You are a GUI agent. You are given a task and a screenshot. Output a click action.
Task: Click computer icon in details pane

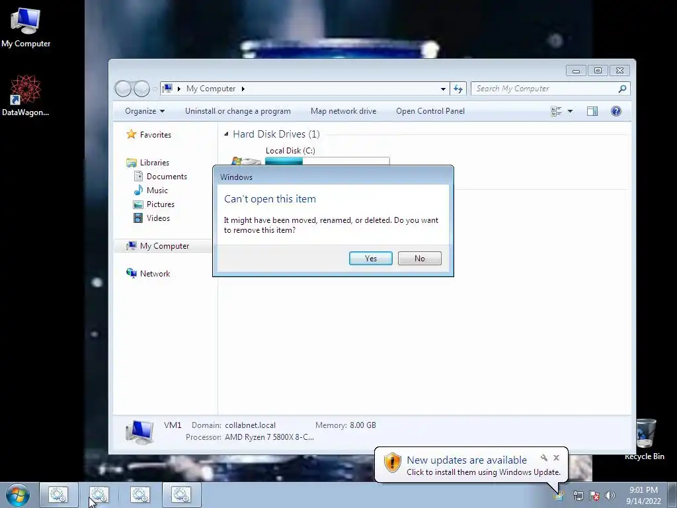coord(139,432)
